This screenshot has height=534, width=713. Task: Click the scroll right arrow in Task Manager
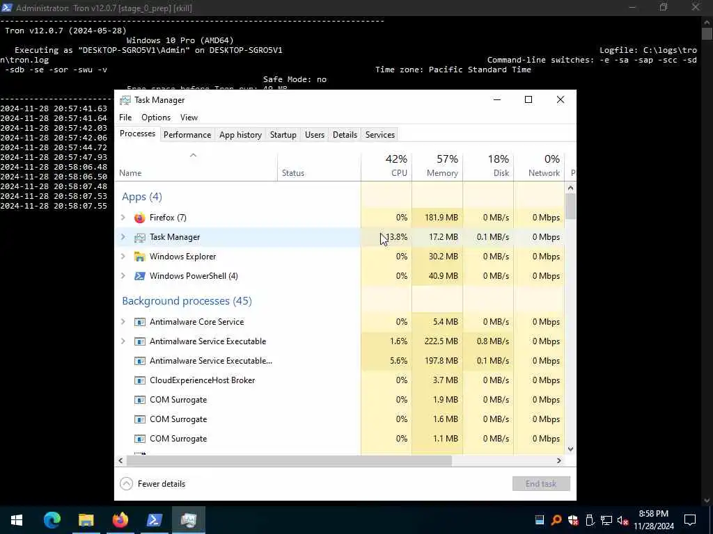coord(559,460)
